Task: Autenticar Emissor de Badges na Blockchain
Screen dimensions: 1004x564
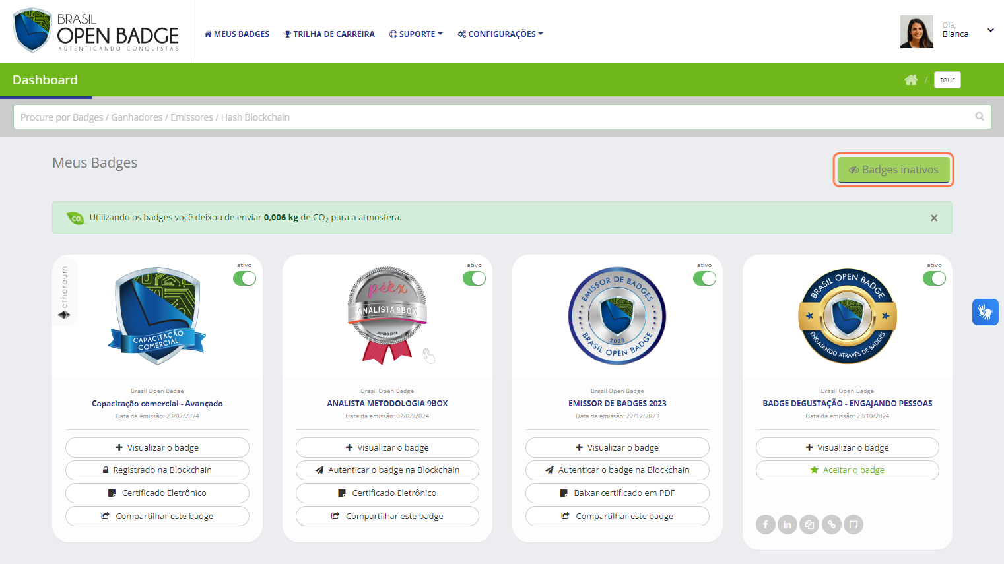Action: (617, 470)
